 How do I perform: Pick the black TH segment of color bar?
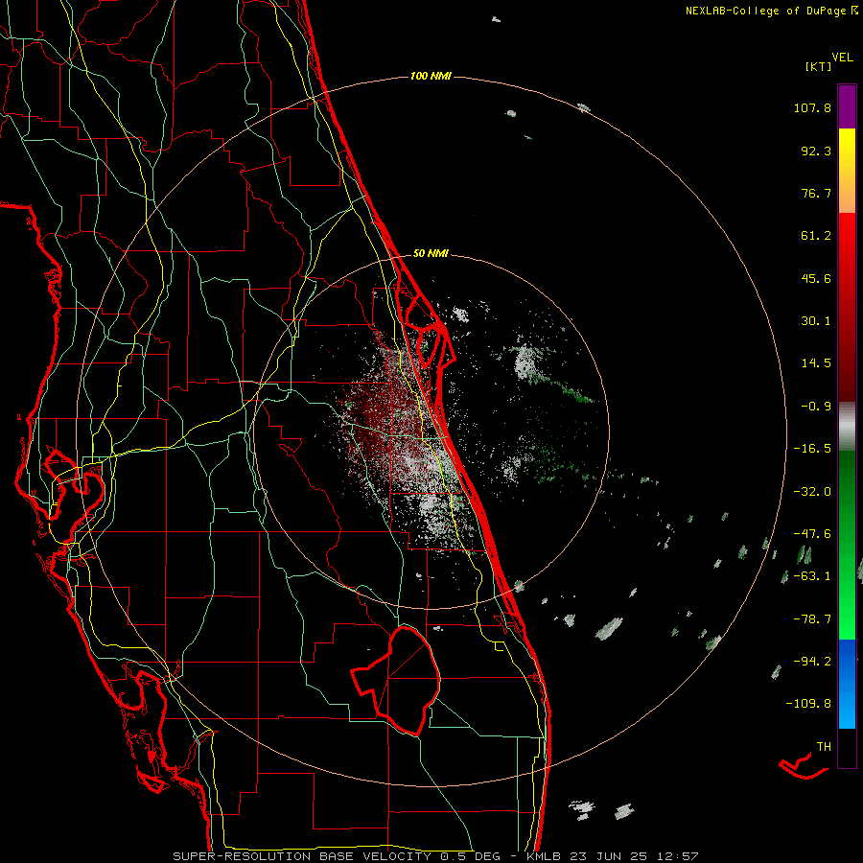(x=847, y=747)
